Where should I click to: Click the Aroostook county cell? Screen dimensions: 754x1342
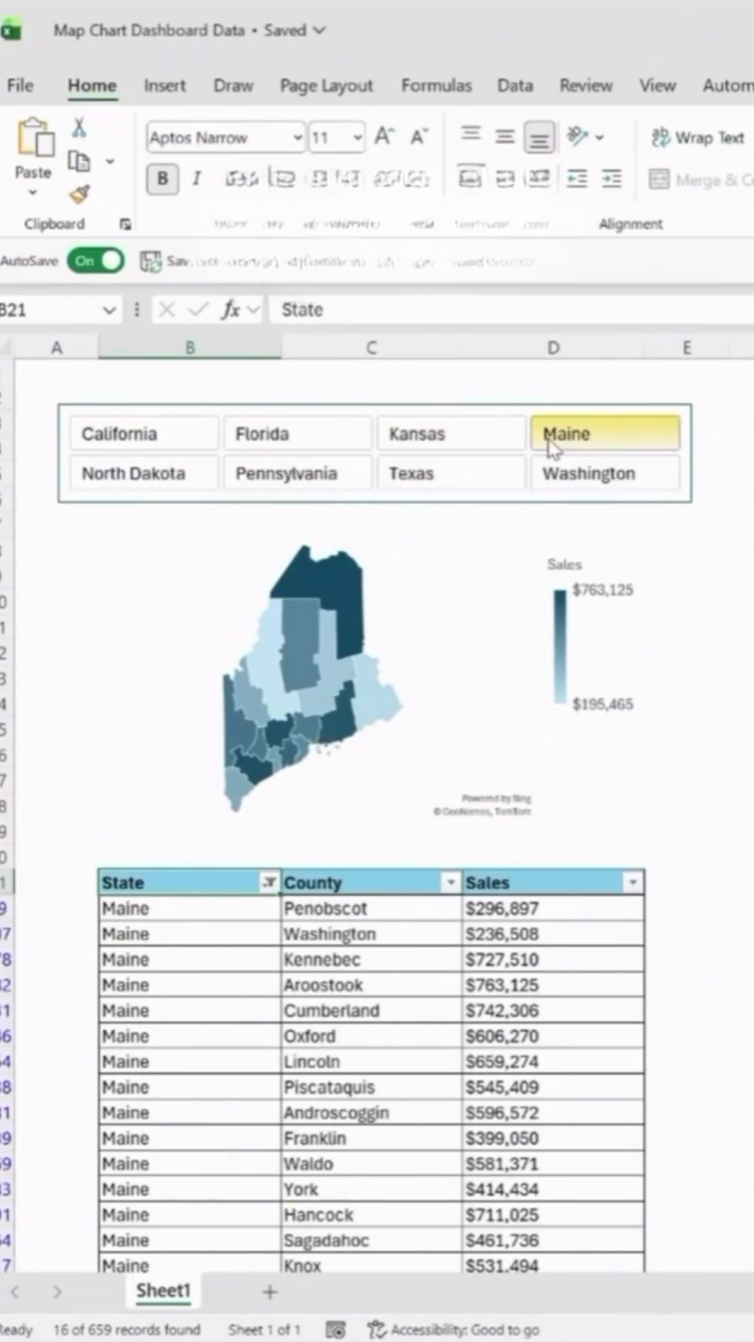click(371, 985)
